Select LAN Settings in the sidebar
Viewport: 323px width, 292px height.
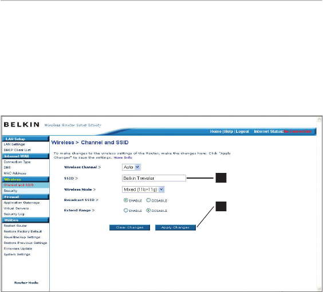[14, 144]
